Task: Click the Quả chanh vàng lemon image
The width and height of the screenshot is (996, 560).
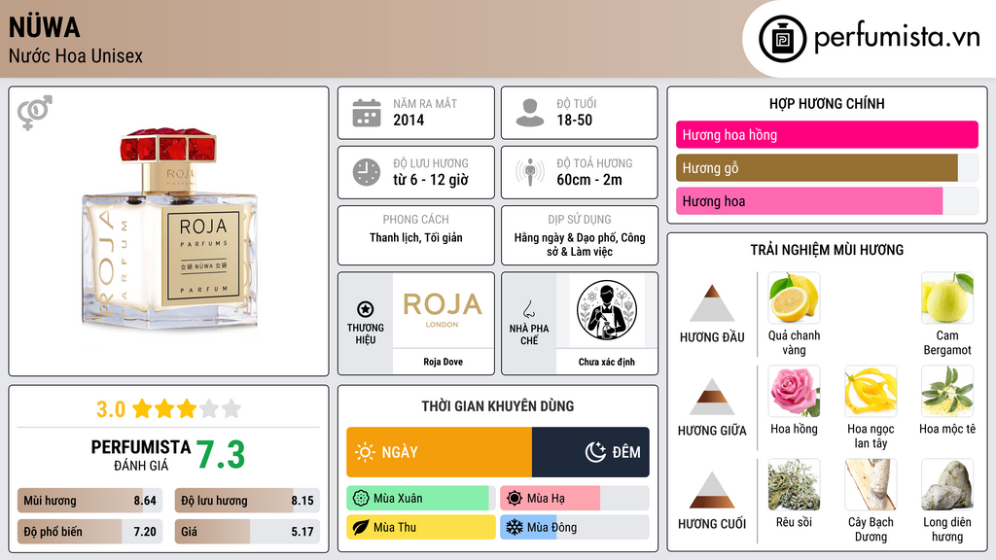Action: tap(794, 297)
